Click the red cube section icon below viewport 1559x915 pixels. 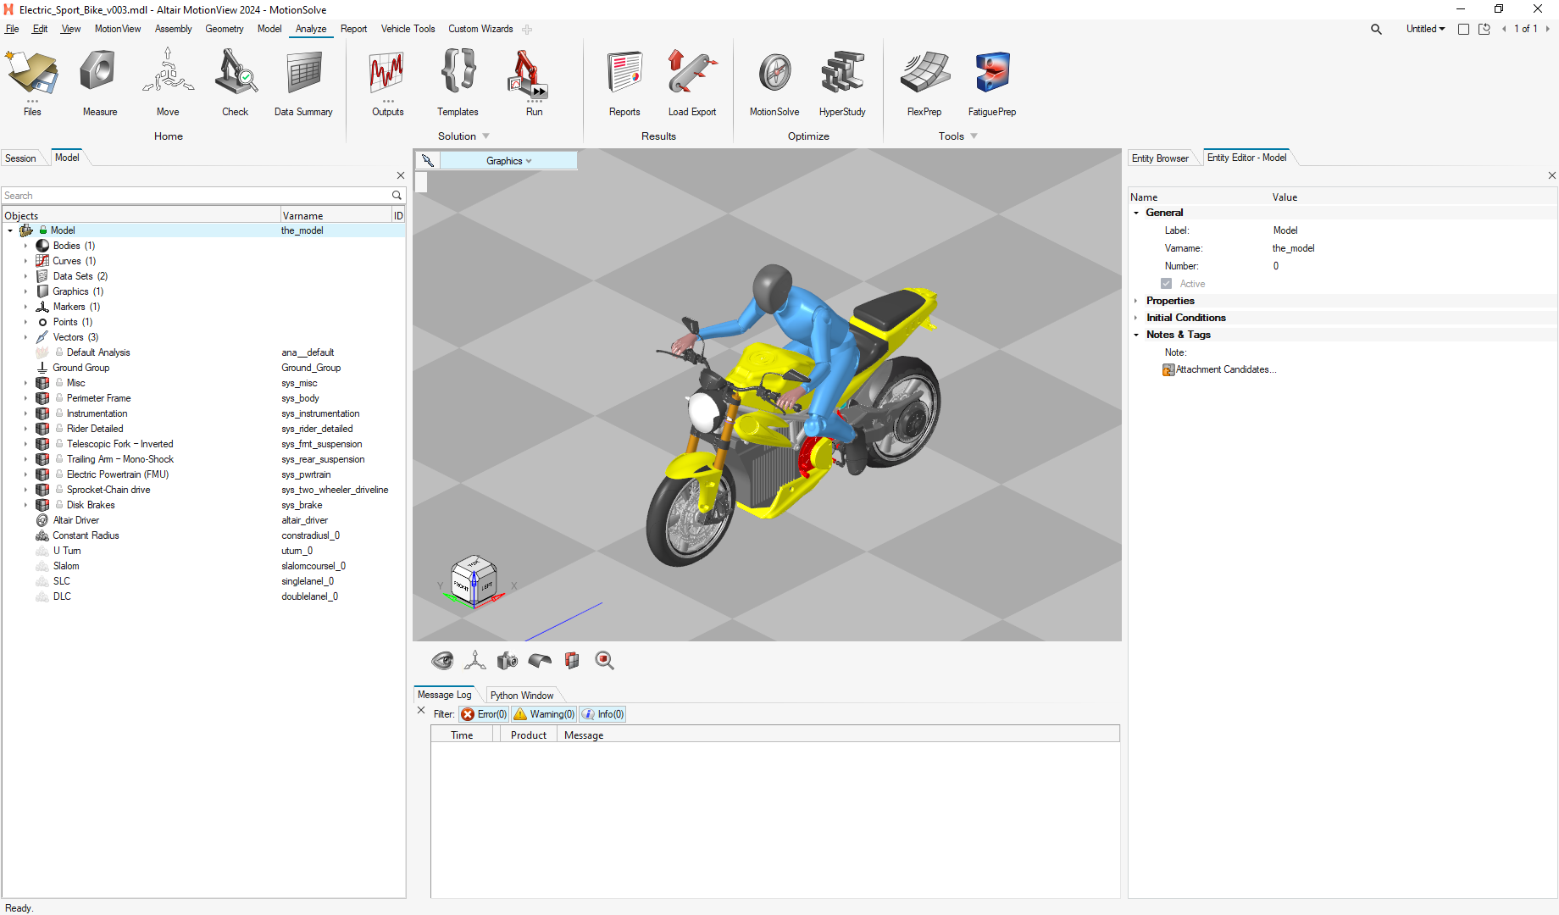click(x=573, y=661)
